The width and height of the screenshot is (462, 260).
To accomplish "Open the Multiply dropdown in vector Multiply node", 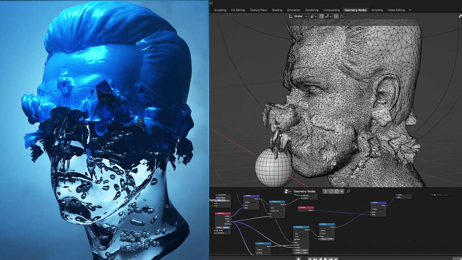I will (x=378, y=209).
